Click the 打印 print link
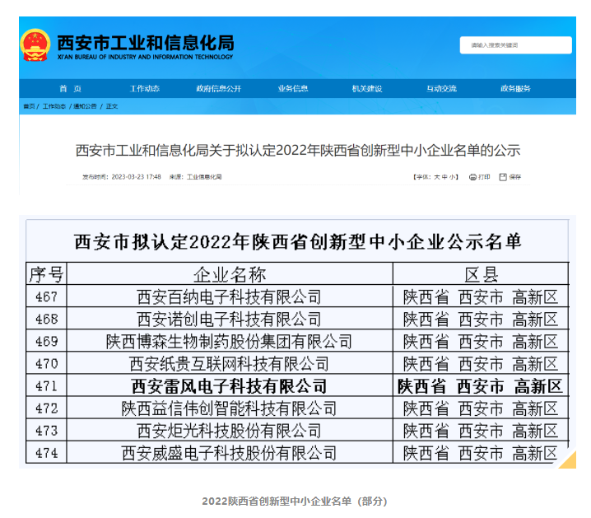 tap(484, 177)
